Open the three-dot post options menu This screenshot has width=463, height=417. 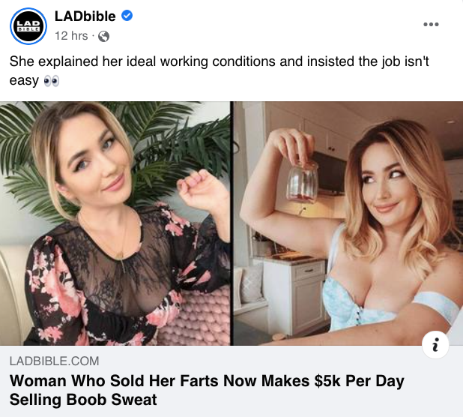[431, 25]
